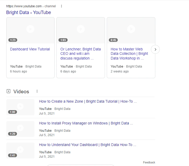Open Or Lenchner, Bright Data CEO video link

[x=80, y=54]
